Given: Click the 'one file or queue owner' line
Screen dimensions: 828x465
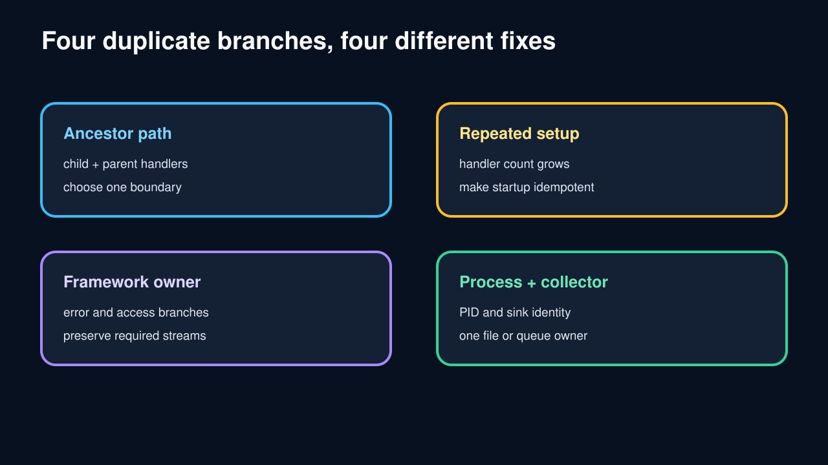Looking at the screenshot, I should coord(523,336).
